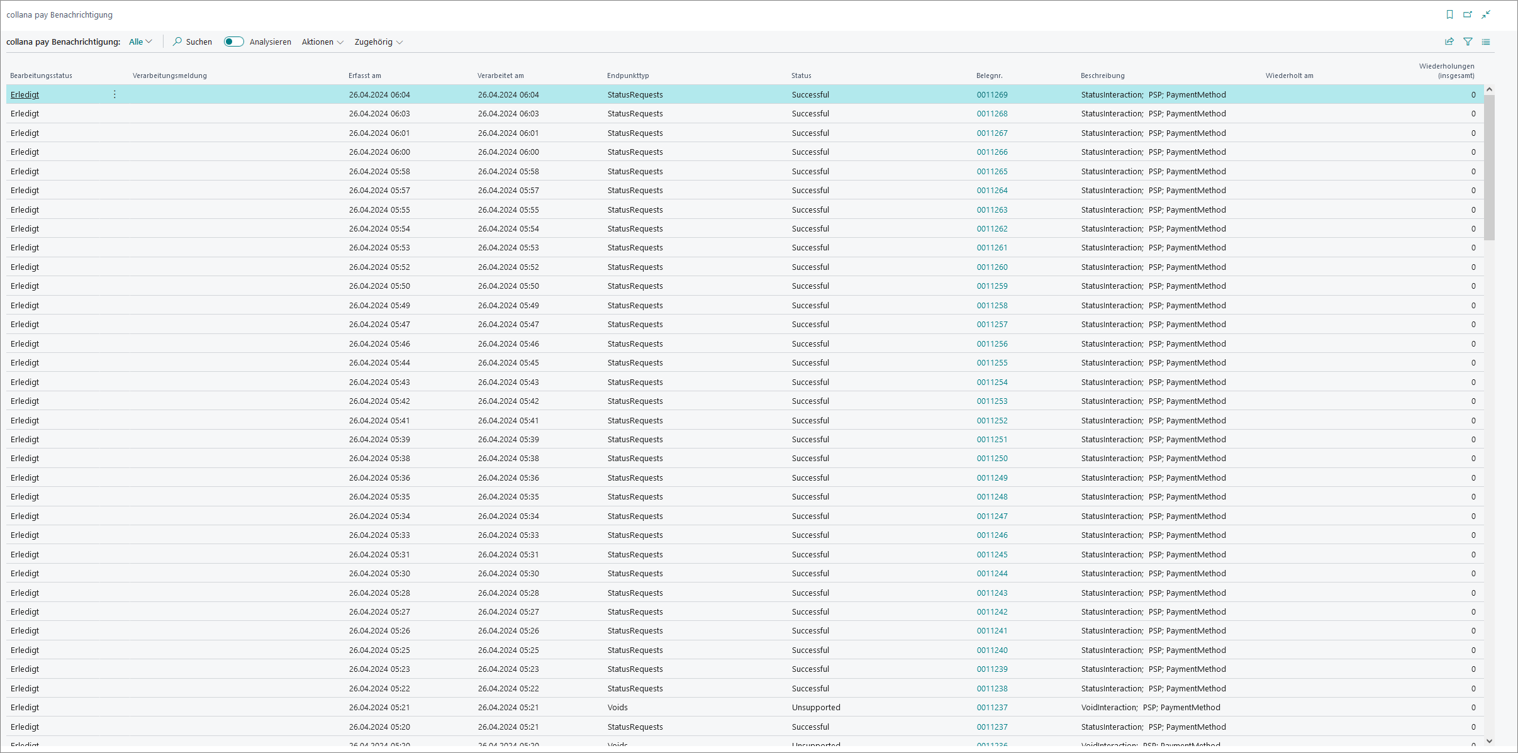
Task: Click Successful in row 0011252
Action: click(x=810, y=420)
